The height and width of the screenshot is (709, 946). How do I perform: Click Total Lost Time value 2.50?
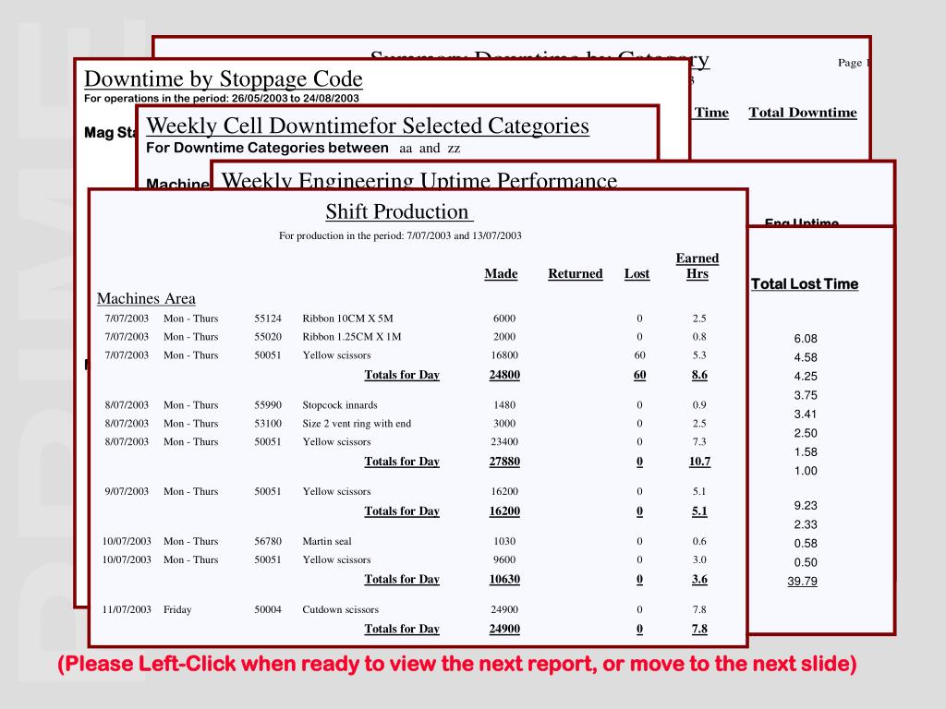point(806,433)
